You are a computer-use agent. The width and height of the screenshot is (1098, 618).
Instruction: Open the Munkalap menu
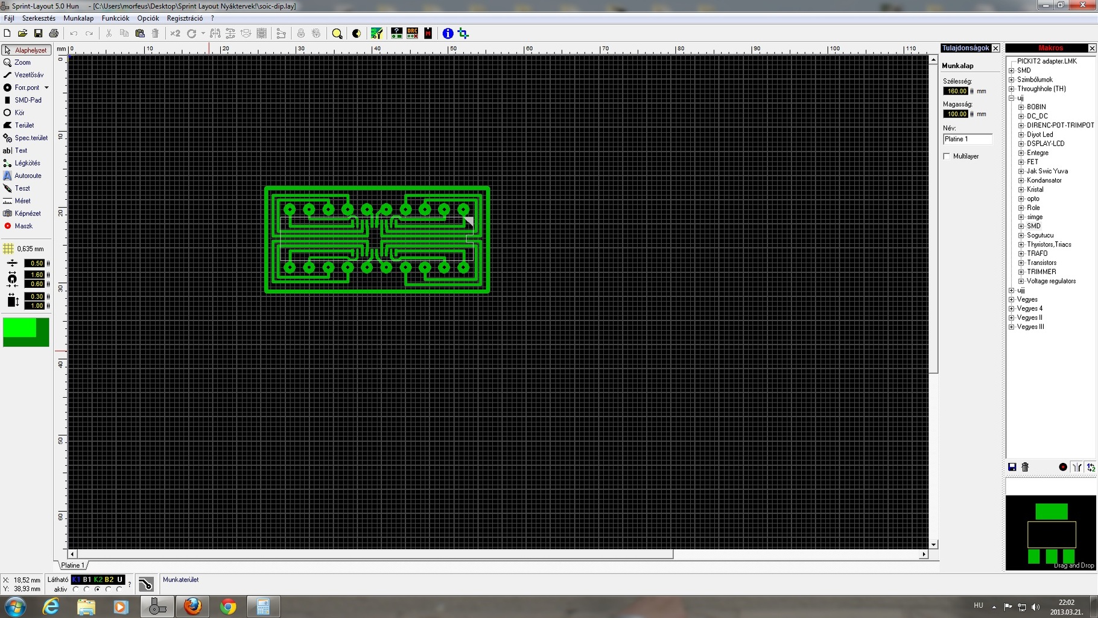pos(78,18)
